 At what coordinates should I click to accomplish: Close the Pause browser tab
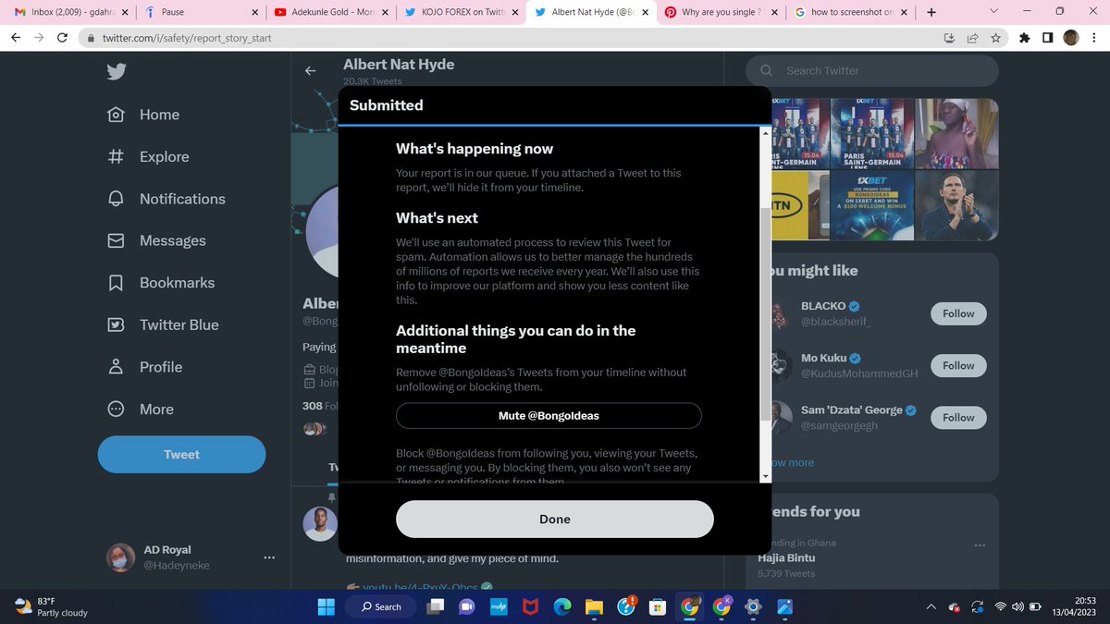coord(254,12)
